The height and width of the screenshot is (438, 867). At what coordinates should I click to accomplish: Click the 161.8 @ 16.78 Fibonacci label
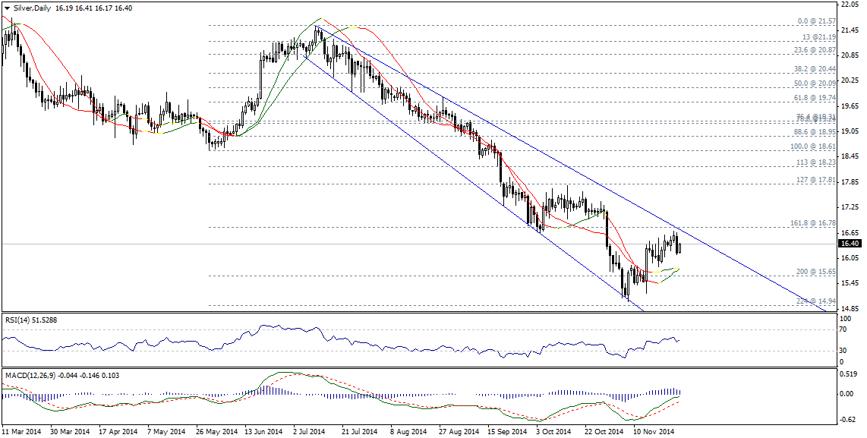click(x=808, y=223)
